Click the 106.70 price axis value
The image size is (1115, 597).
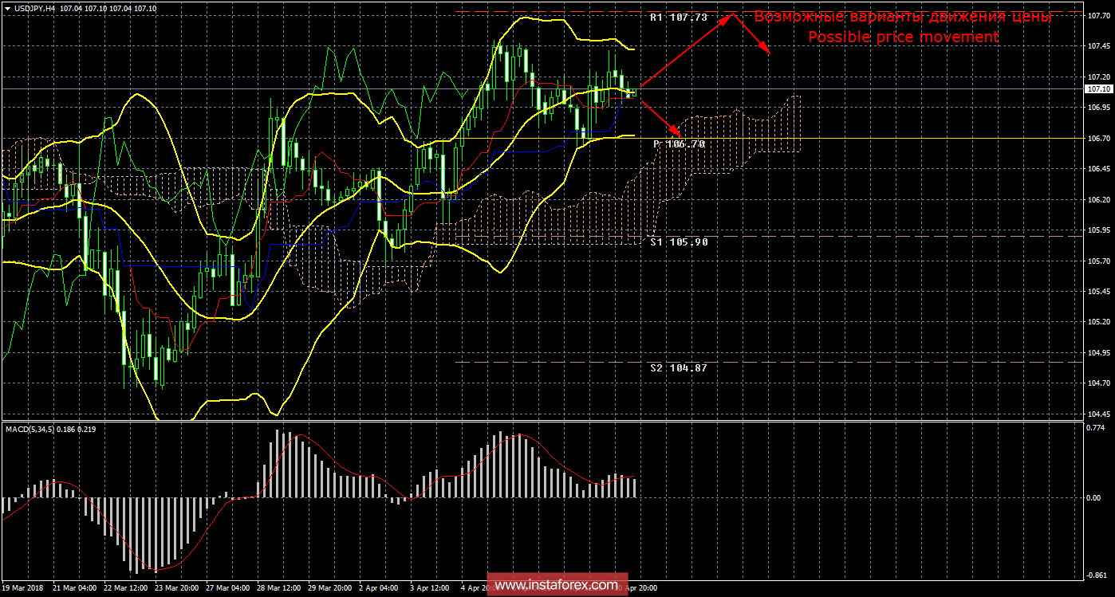pos(1097,138)
